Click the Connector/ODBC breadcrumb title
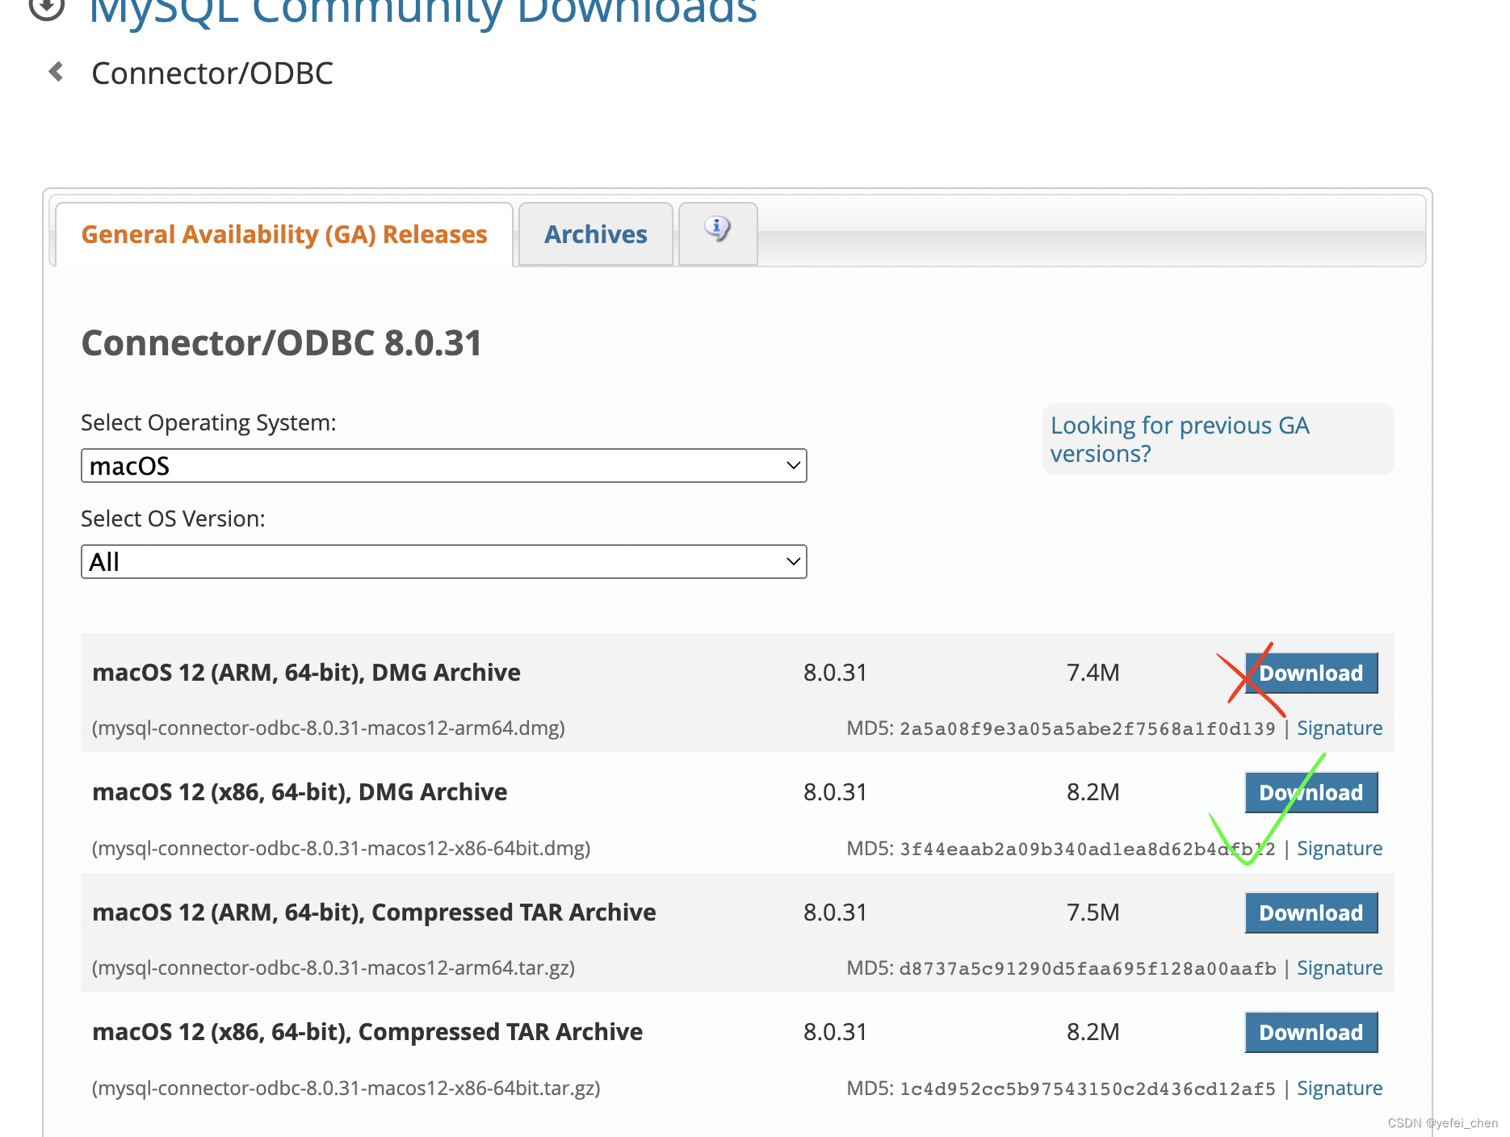This screenshot has height=1137, width=1510. (212, 73)
